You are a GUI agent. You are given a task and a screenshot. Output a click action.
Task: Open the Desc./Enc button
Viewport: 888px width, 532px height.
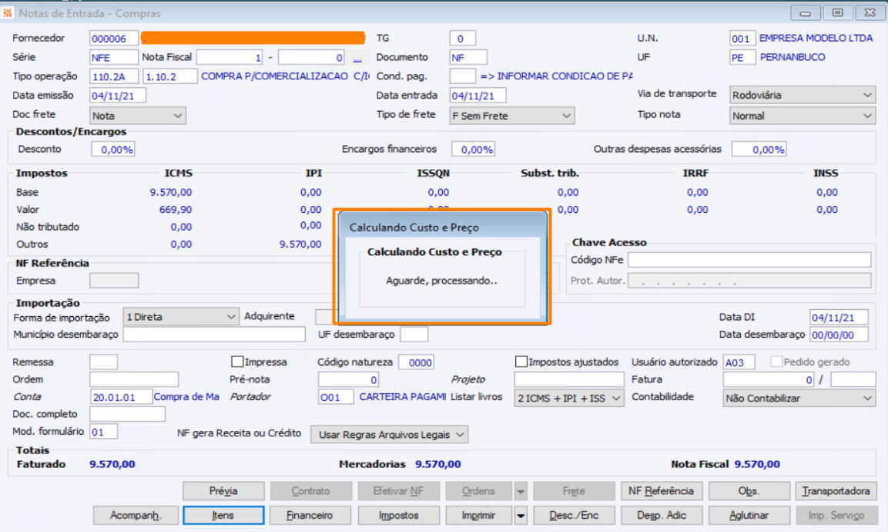click(x=574, y=516)
